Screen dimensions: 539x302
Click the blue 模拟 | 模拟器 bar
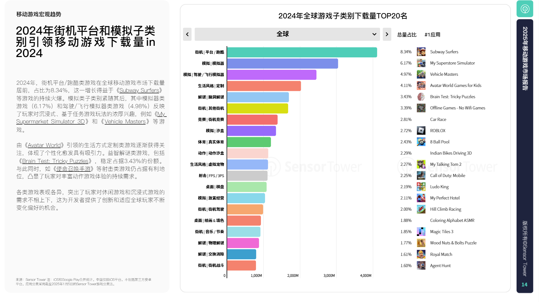pos(282,64)
